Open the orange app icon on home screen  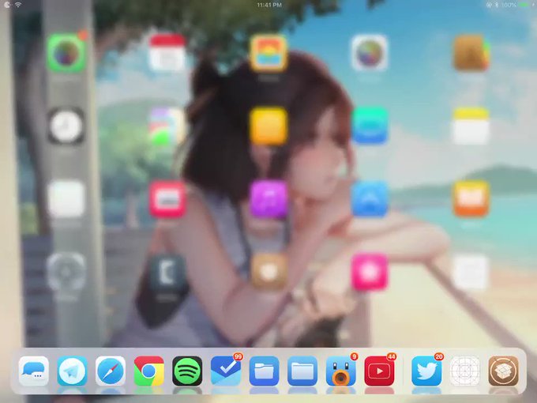coord(471,199)
